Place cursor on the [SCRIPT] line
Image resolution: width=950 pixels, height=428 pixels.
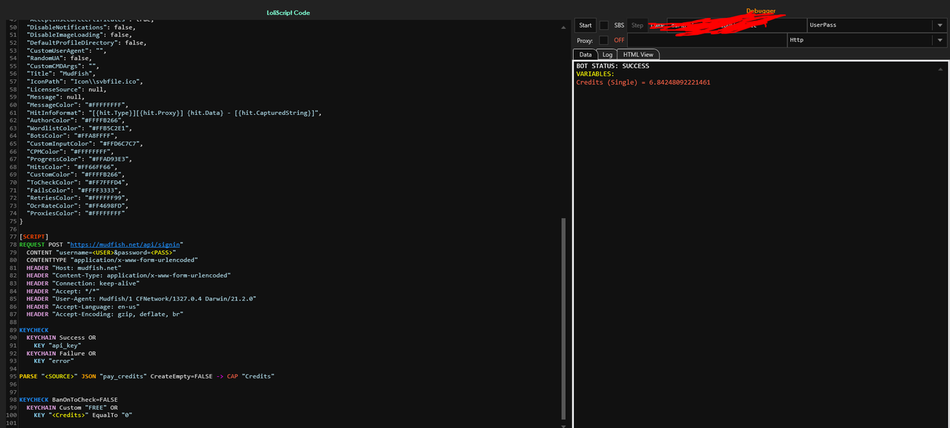pos(34,237)
